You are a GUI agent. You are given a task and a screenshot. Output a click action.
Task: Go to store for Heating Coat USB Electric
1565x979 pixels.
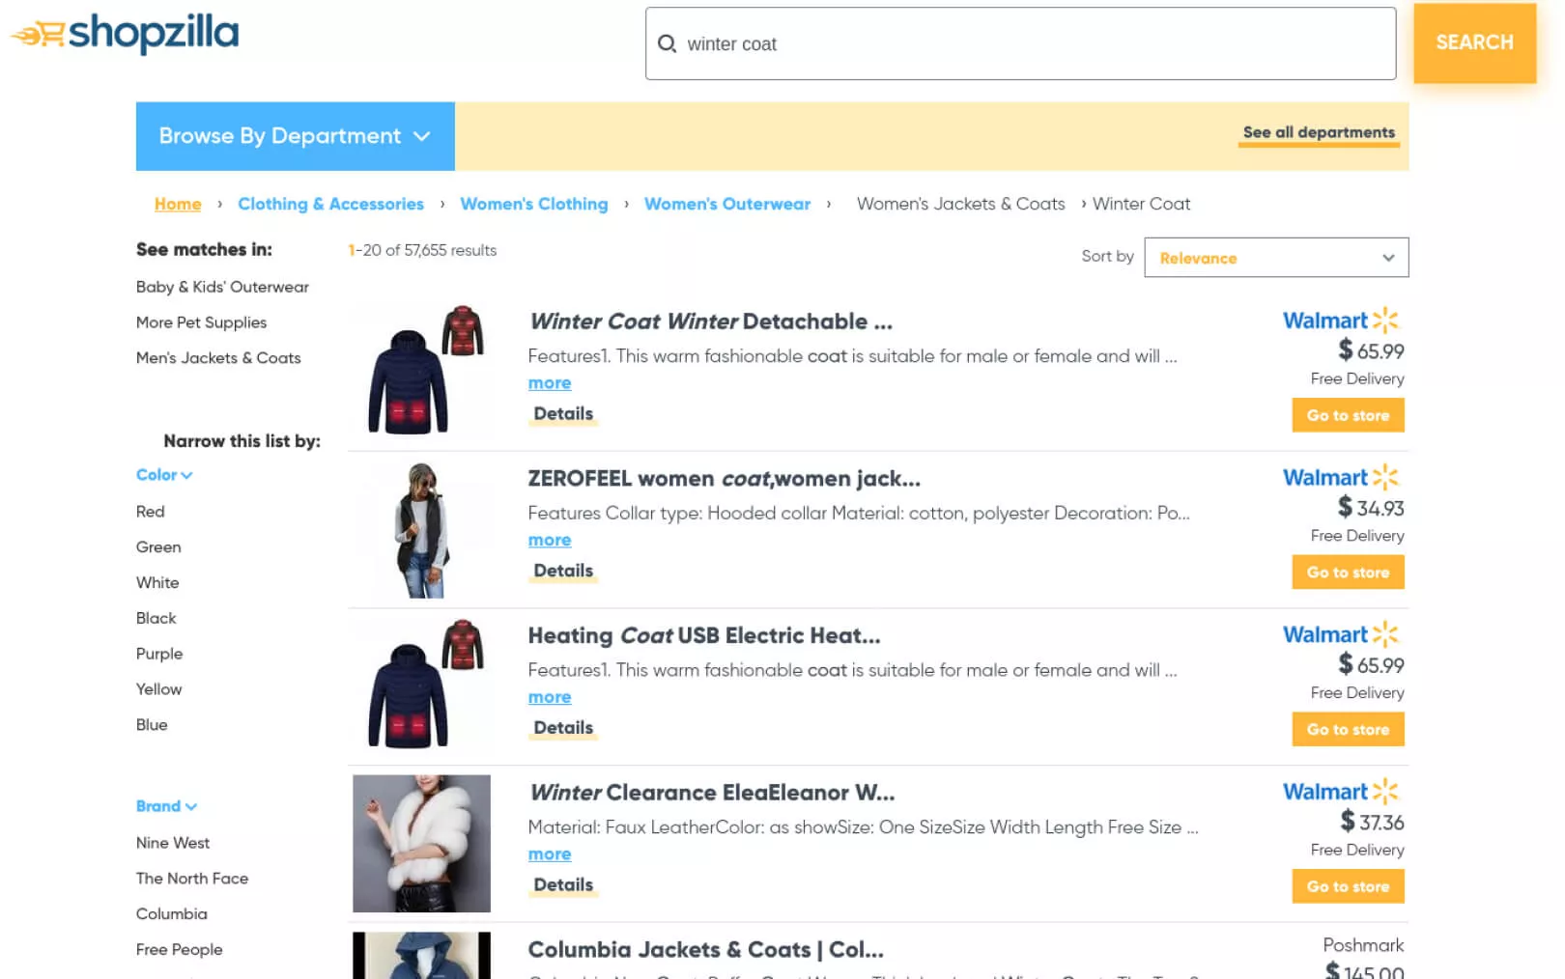(1348, 730)
